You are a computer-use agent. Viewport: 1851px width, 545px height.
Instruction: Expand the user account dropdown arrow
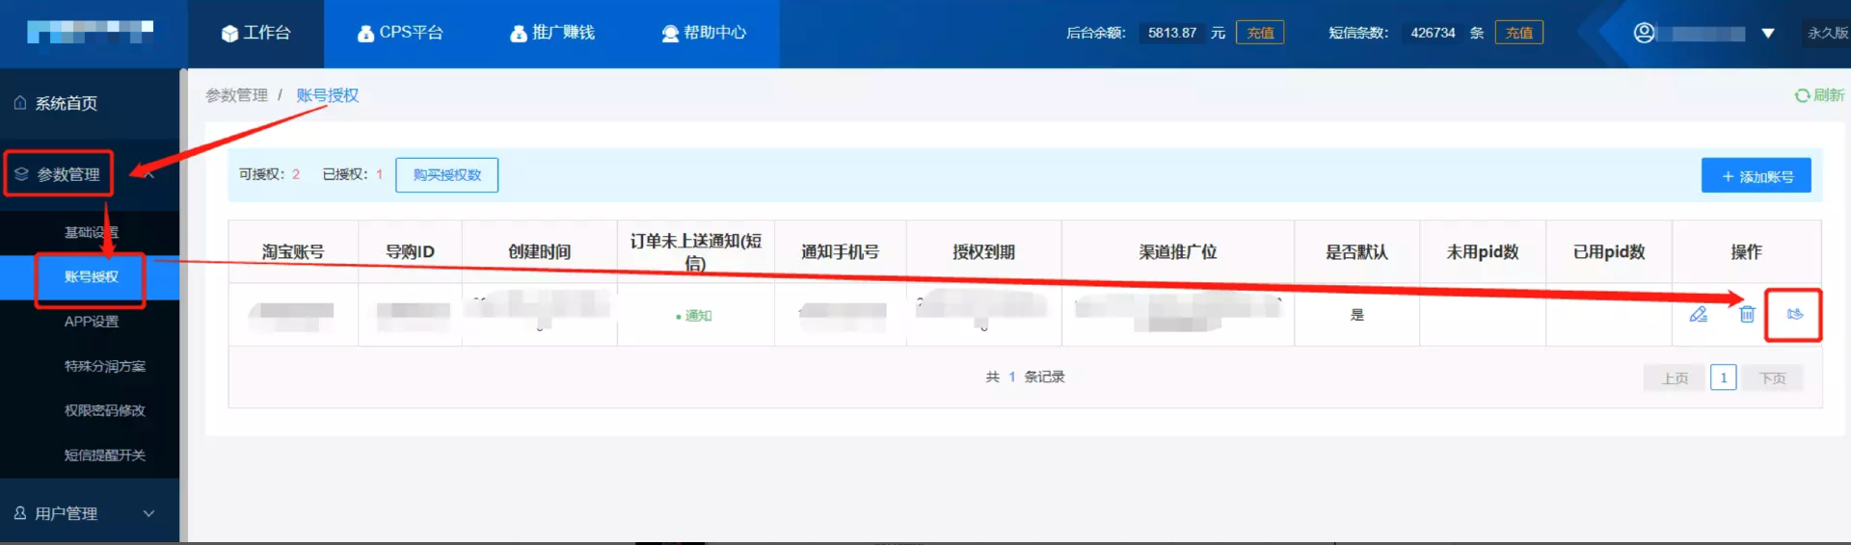coord(1768,33)
